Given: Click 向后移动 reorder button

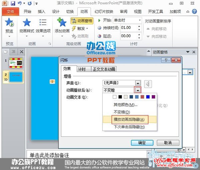Looking at the screenshot, I should pyautogui.click(x=157, y=37).
